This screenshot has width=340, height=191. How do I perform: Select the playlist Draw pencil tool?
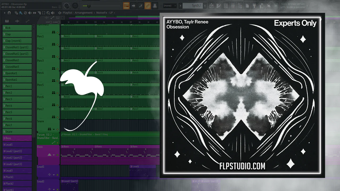tap(16, 13)
